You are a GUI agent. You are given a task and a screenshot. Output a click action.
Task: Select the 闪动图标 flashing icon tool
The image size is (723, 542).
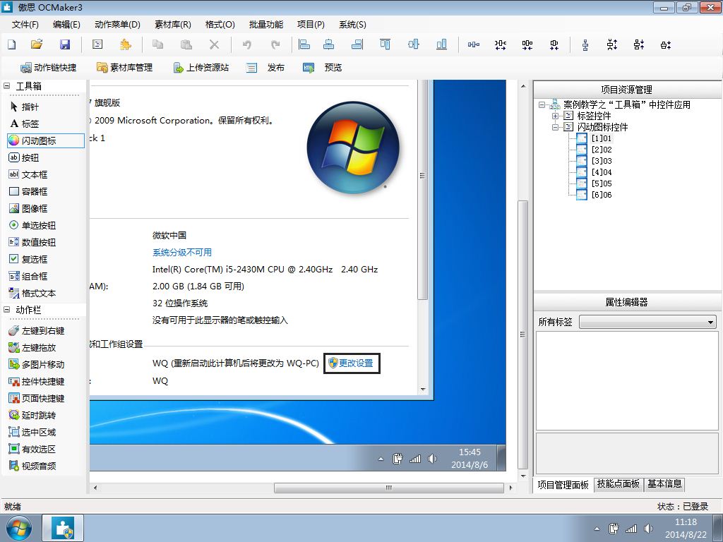46,140
